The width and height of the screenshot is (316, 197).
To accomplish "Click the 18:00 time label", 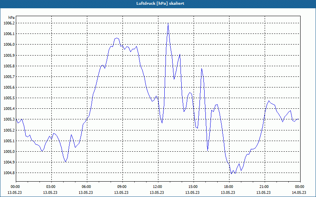I will (x=229, y=187).
